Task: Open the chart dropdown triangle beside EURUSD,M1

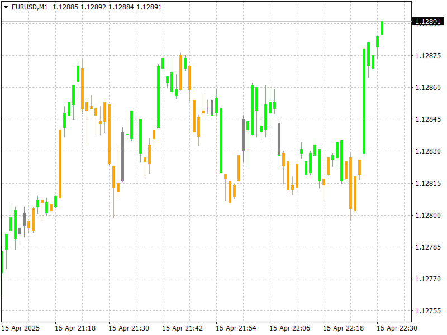Action: [x=6, y=7]
